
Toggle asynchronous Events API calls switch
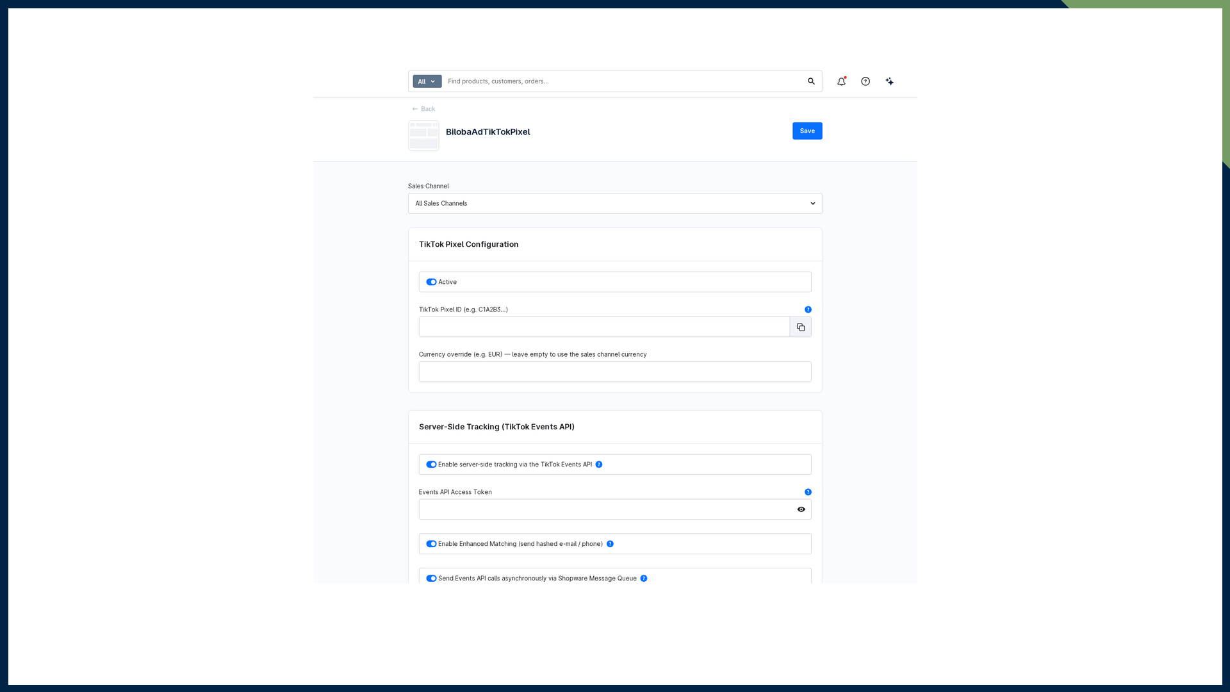431,579
